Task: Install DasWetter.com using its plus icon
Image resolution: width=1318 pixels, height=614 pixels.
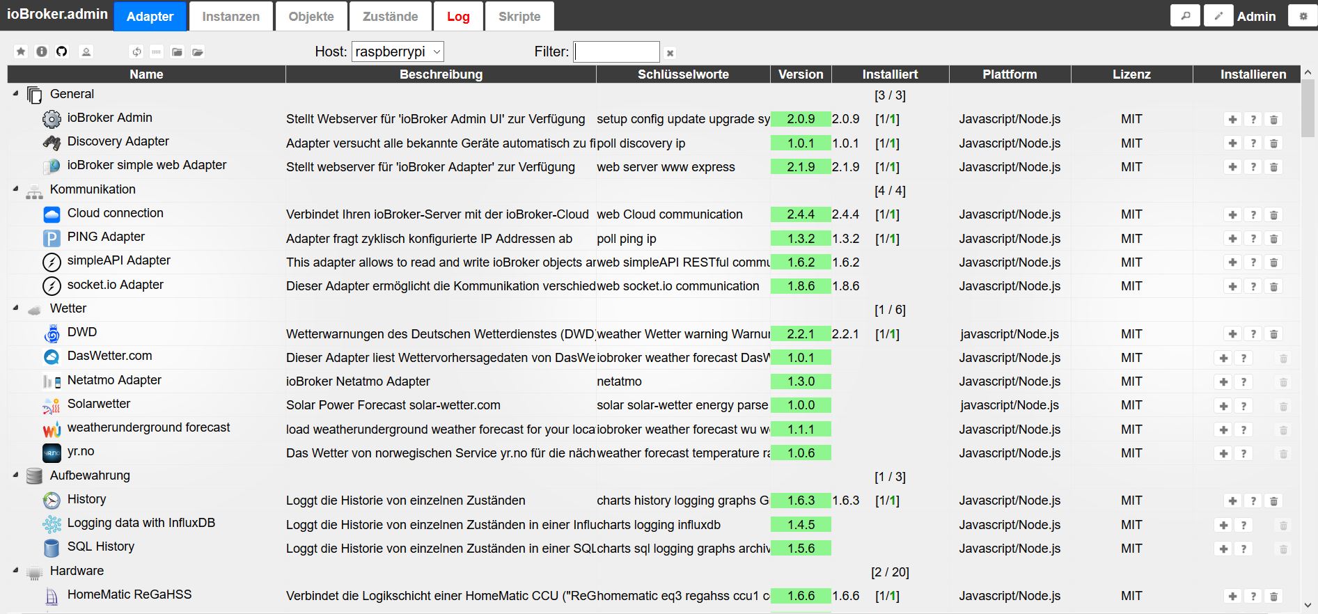Action: pyautogui.click(x=1223, y=358)
